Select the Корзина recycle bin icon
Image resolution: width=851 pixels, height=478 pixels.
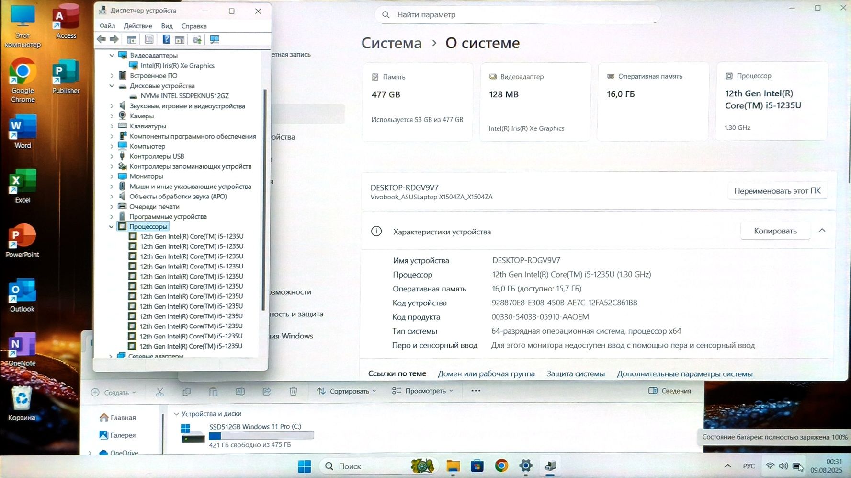point(22,404)
